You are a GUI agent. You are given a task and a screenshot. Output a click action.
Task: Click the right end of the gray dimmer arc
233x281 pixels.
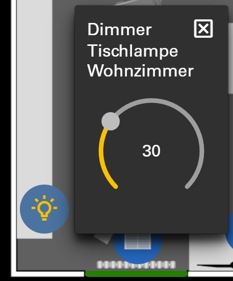click(x=187, y=186)
